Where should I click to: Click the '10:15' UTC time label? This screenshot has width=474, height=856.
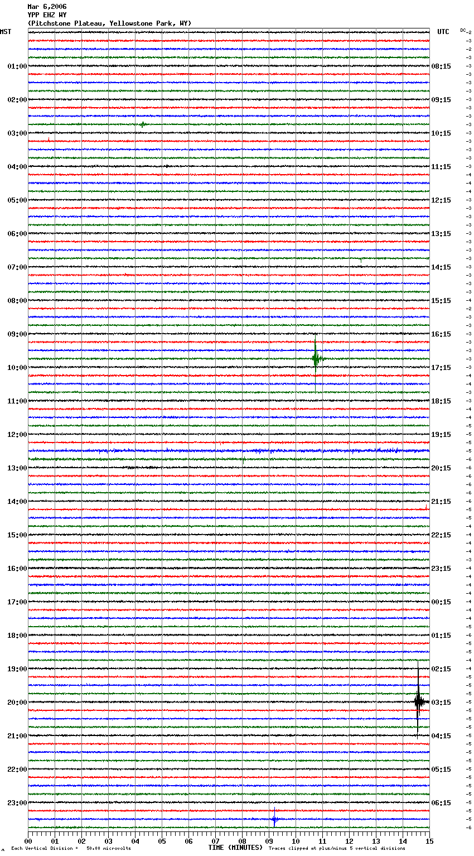[x=441, y=133]
